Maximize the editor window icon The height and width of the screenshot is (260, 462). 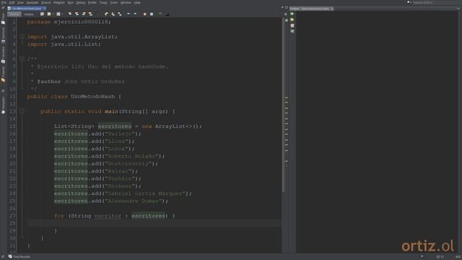tap(287, 8)
